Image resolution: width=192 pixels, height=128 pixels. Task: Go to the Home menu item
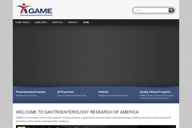coord(86,22)
